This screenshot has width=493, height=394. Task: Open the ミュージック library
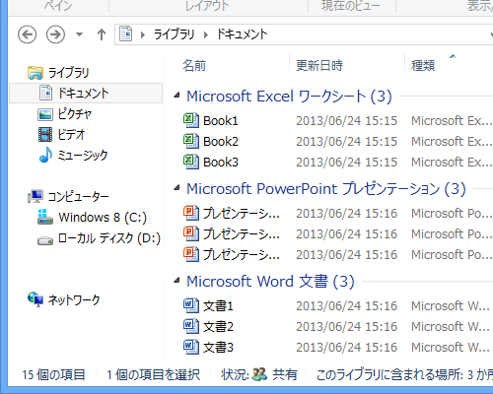83,155
